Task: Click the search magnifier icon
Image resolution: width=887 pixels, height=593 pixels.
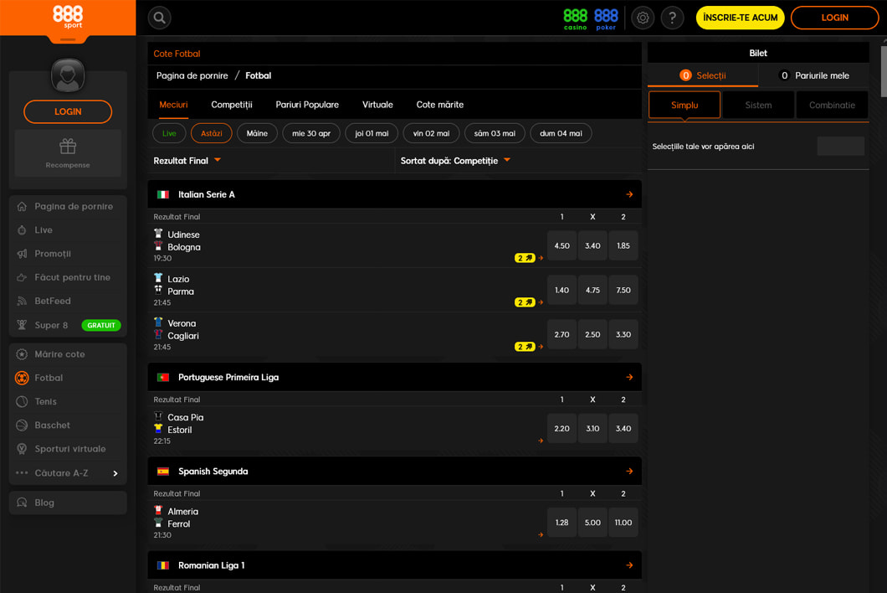Action: [x=159, y=18]
